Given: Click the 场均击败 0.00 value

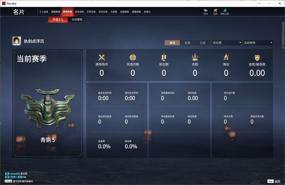Looking at the screenshot, I should [x=193, y=98].
